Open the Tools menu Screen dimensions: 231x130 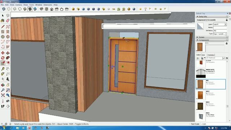pos(31,5)
